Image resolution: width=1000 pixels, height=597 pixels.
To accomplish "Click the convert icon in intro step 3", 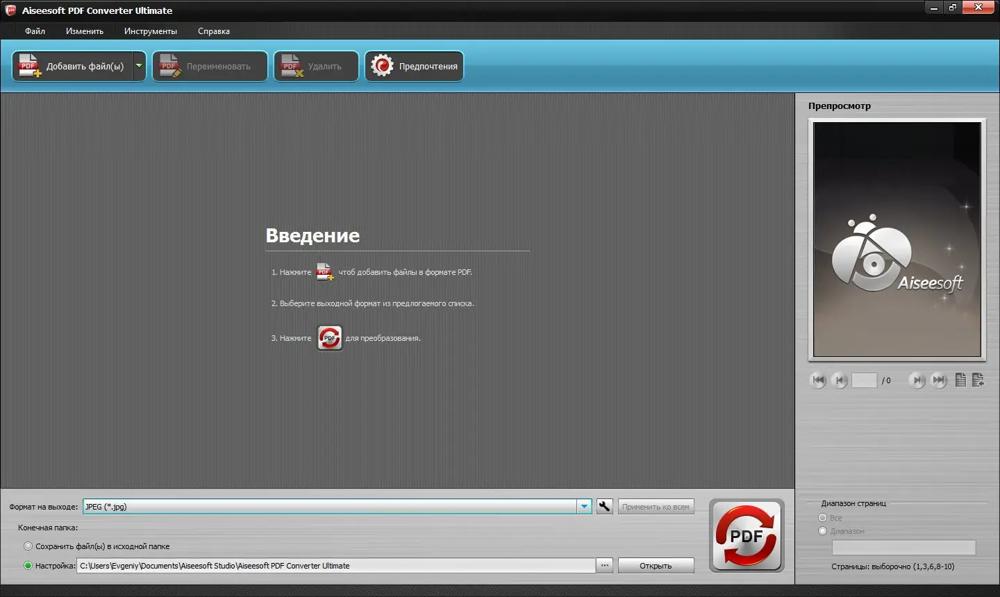I will coord(330,338).
